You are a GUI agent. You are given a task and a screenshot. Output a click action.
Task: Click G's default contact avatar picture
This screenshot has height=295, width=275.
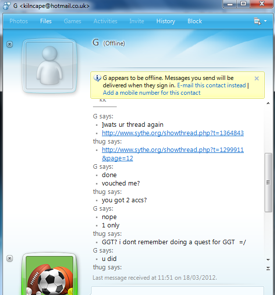click(x=49, y=66)
